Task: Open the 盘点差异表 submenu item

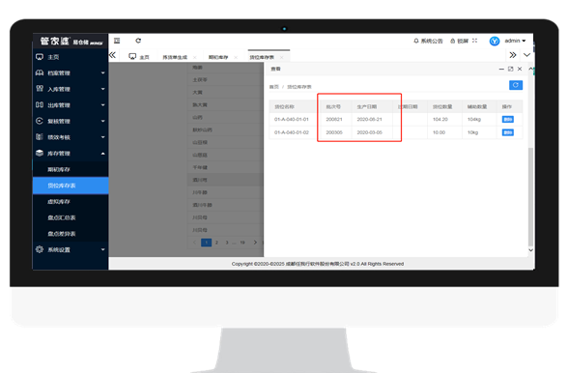Action: [71, 234]
